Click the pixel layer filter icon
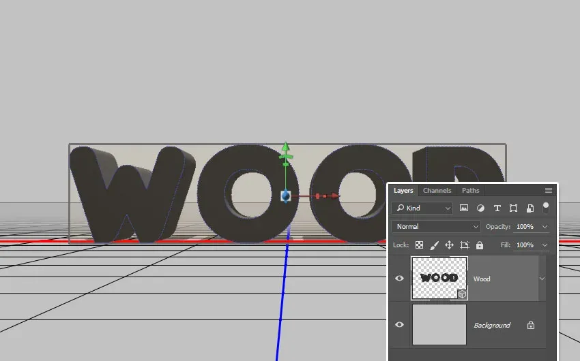The width and height of the screenshot is (580, 361). [463, 208]
